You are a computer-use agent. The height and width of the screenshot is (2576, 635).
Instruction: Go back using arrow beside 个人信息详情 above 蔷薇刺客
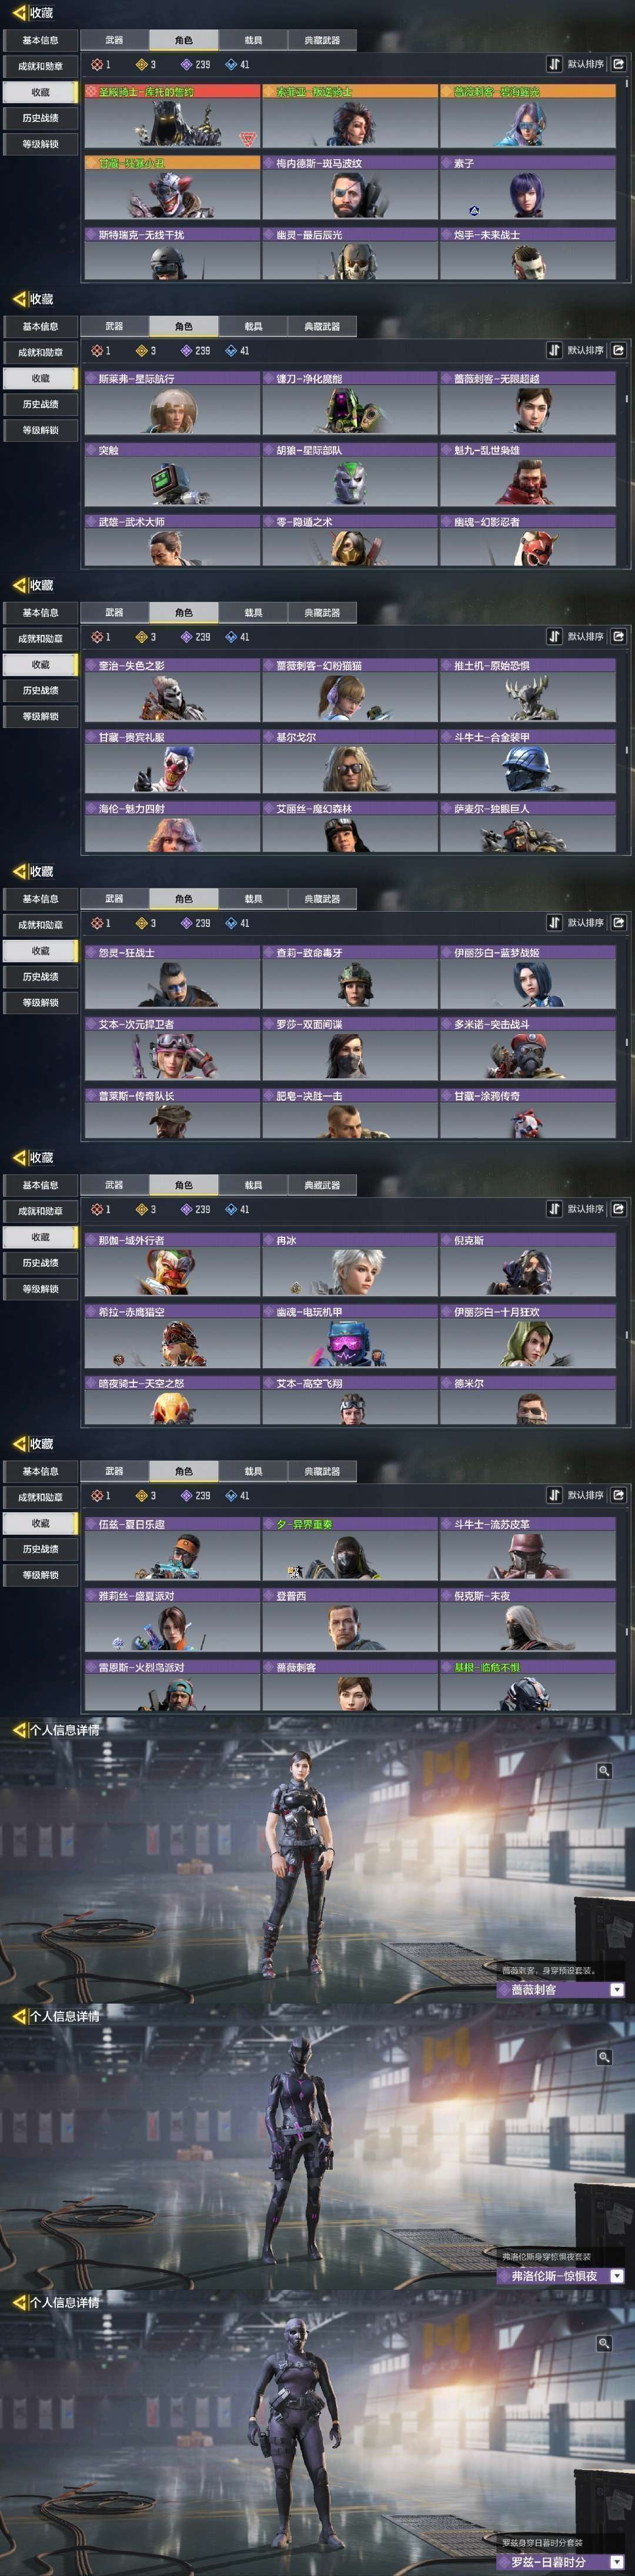19,1730
